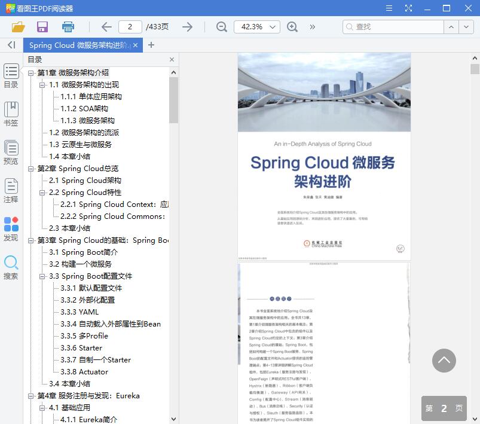Collapse the 1.1 微服务架构的出现 node
This screenshot has width=480, height=424.
click(x=42, y=85)
